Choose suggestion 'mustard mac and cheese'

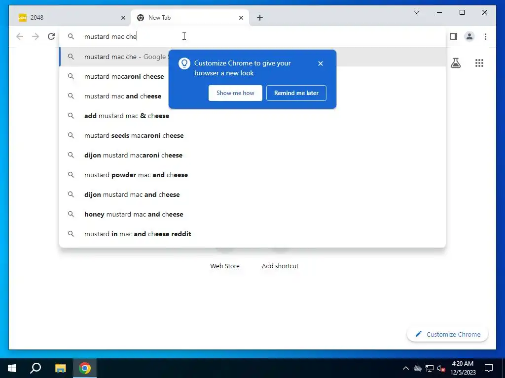pyautogui.click(x=252, y=96)
